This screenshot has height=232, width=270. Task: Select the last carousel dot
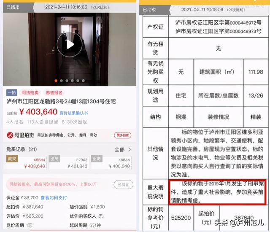(x=83, y=81)
